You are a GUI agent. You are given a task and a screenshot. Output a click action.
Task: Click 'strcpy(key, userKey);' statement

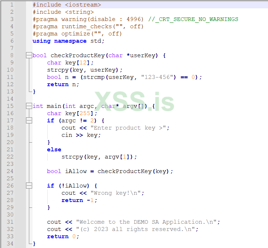pos(85,70)
